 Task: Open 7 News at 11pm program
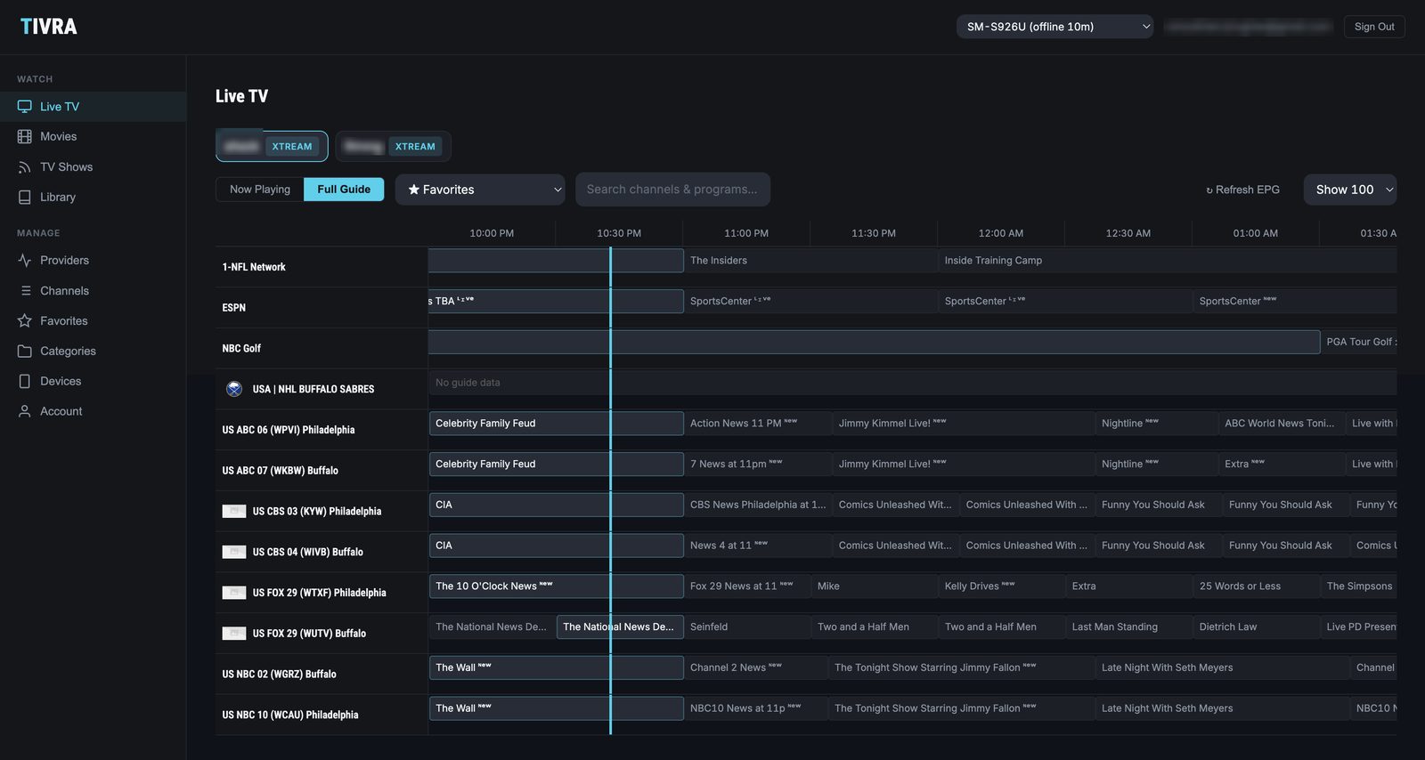pos(757,464)
